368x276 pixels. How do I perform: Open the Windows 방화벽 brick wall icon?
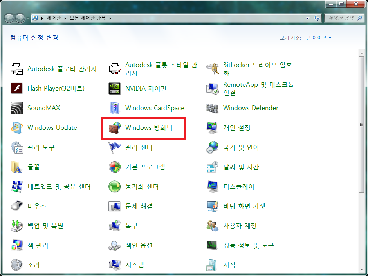[115, 128]
